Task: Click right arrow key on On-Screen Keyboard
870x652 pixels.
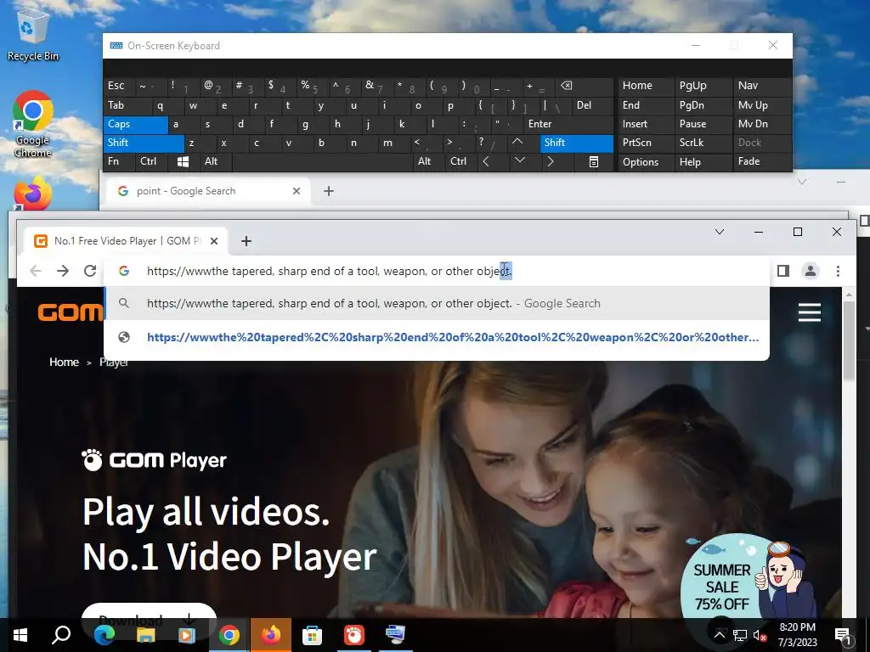Action: tap(550, 162)
